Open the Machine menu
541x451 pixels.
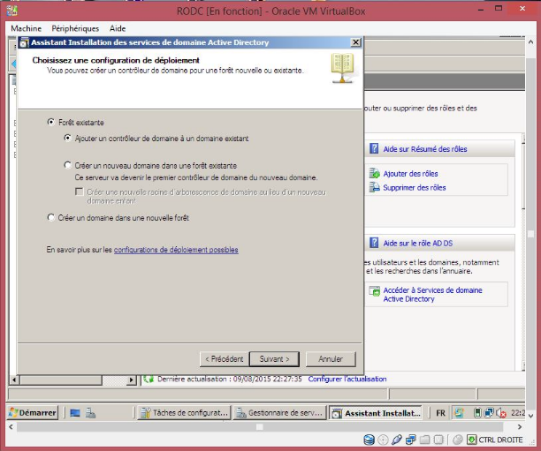click(x=27, y=29)
